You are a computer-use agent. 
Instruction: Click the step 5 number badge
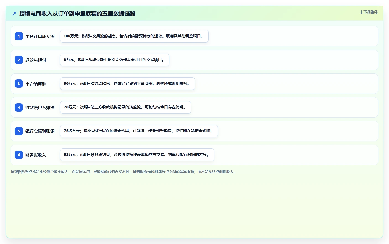19,131
